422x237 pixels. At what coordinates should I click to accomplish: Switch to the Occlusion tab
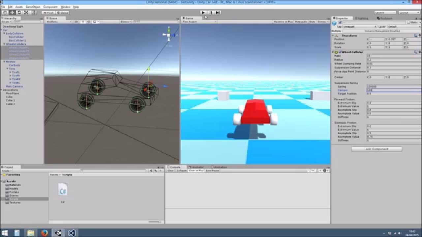(385, 18)
